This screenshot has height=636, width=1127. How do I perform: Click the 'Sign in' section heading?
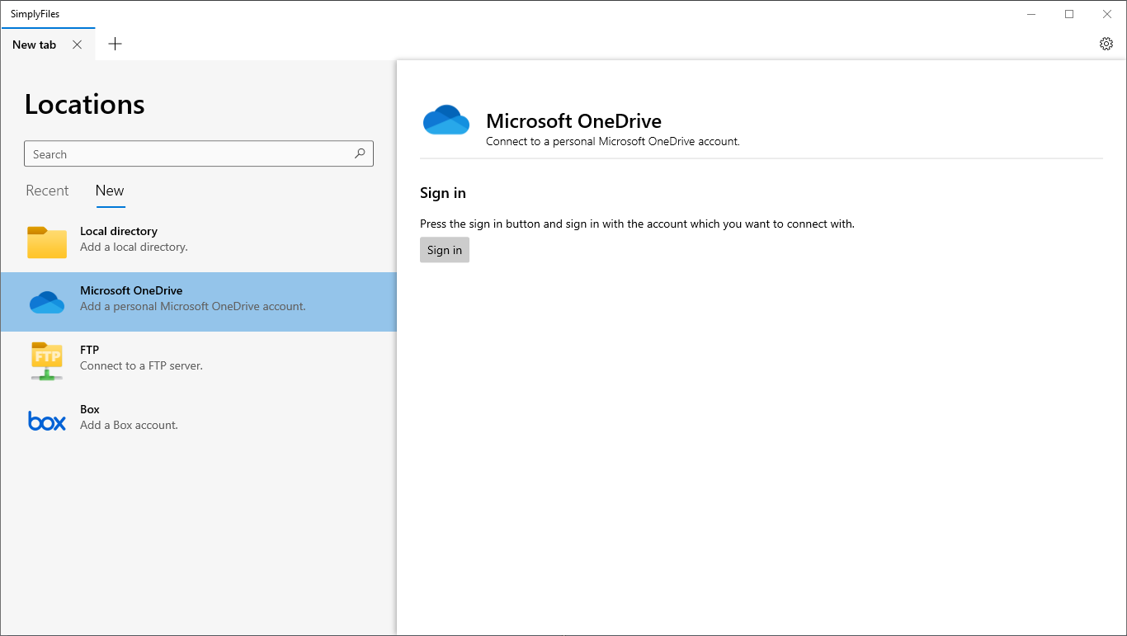tap(443, 193)
